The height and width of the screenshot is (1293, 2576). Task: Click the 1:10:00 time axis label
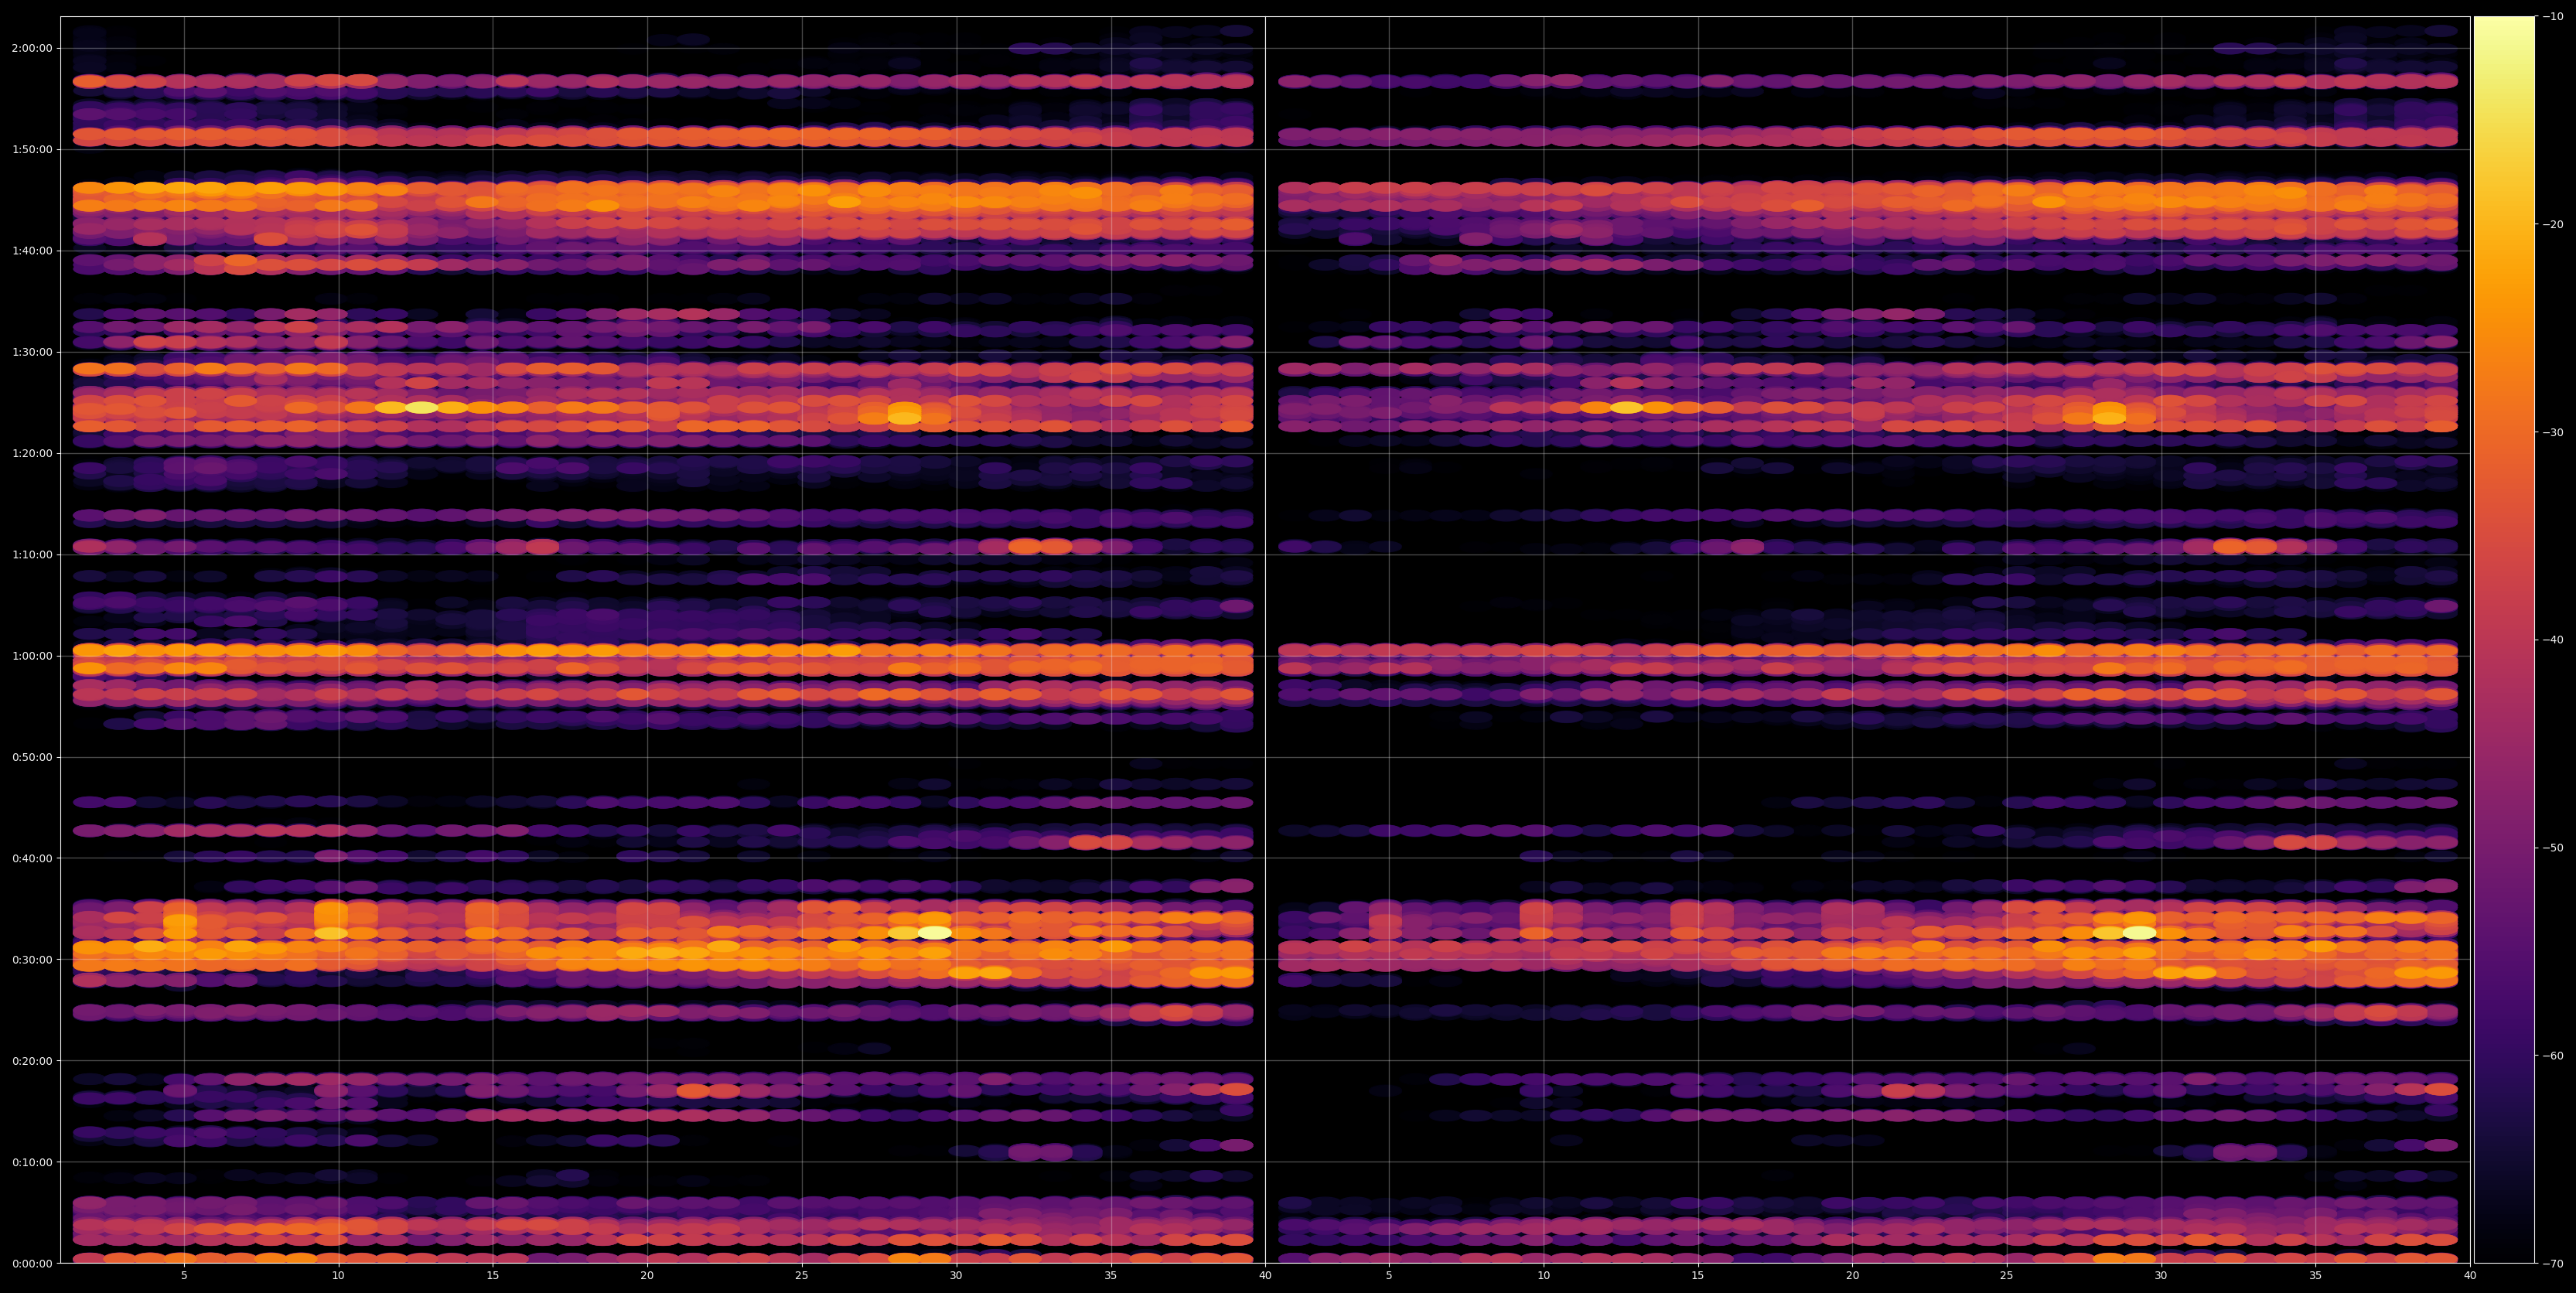pos(33,554)
